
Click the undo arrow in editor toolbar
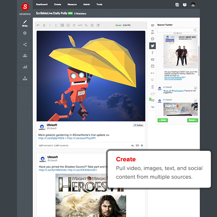coord(38,25)
